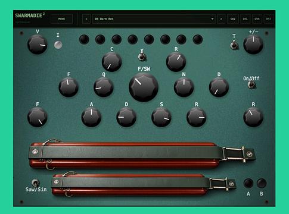Screen dimensions: 289x214
Task: Click the D knob next to N knob
Action: pos(219,87)
